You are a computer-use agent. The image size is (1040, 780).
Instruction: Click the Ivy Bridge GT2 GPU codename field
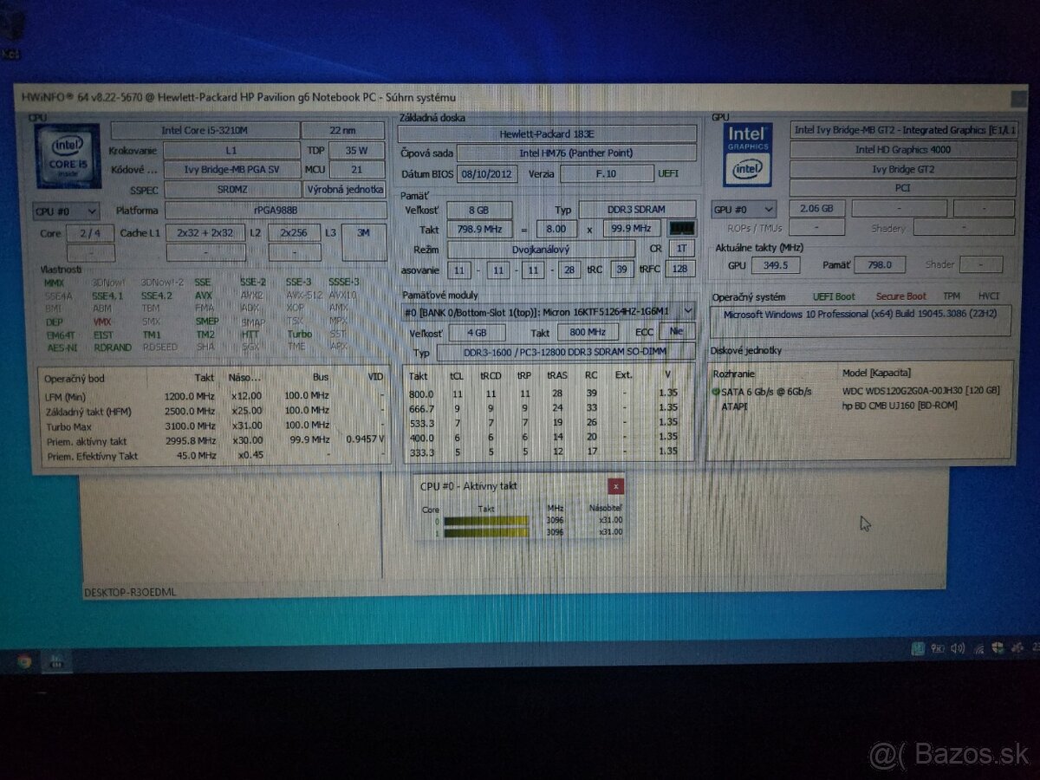coord(902,169)
